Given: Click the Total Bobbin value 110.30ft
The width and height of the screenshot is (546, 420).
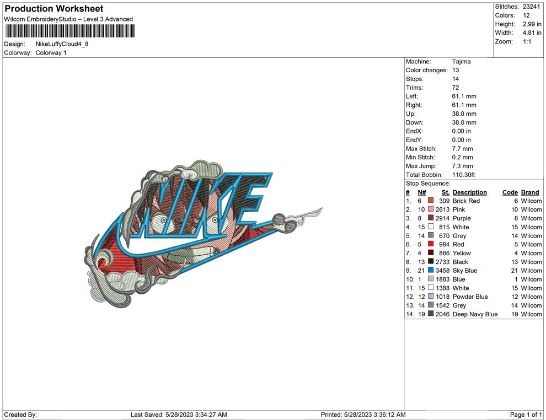Looking at the screenshot, I should (463, 175).
